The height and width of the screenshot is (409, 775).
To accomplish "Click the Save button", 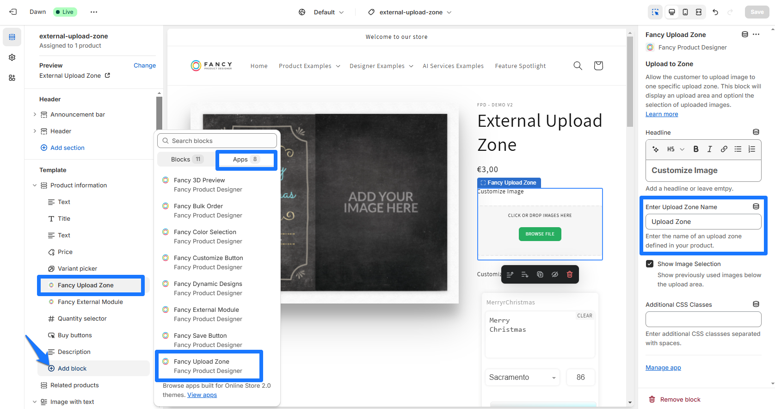I will tap(757, 12).
